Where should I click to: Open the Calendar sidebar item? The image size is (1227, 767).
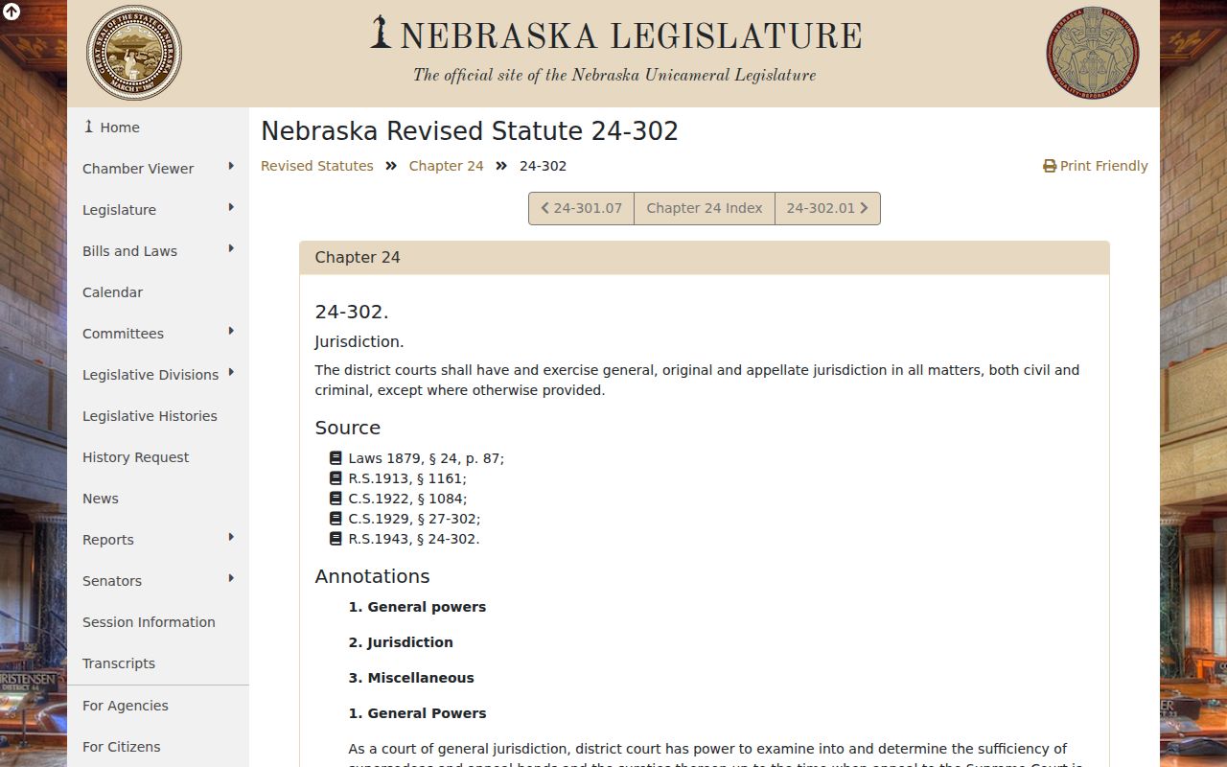click(158, 292)
